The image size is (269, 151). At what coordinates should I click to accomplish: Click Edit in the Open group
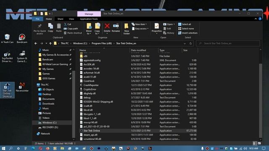(167, 29)
